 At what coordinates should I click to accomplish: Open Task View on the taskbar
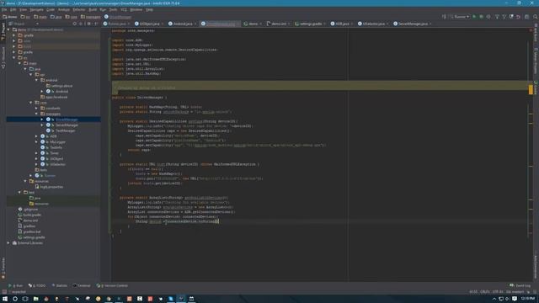[25, 299]
